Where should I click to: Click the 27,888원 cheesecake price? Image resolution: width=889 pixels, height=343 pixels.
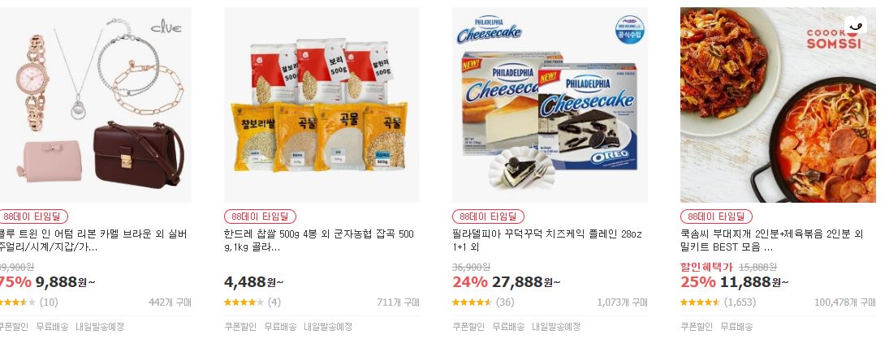[x=527, y=282]
